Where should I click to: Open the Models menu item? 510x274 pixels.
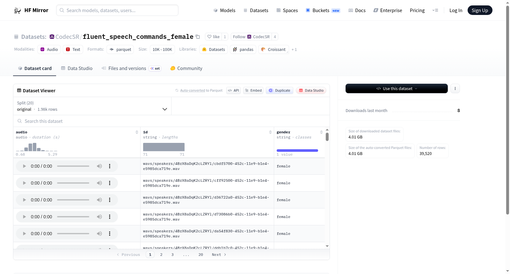coord(224,11)
